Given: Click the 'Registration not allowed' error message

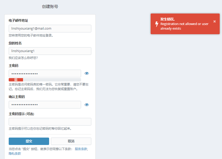Looking at the screenshot, I should (184, 26).
